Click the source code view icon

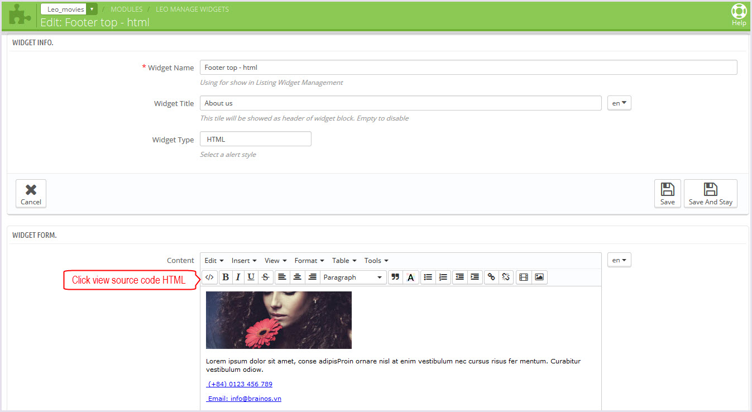pos(209,277)
